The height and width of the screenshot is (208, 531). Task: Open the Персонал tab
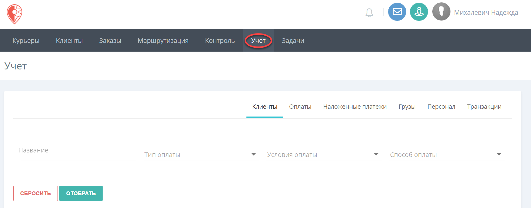(441, 107)
